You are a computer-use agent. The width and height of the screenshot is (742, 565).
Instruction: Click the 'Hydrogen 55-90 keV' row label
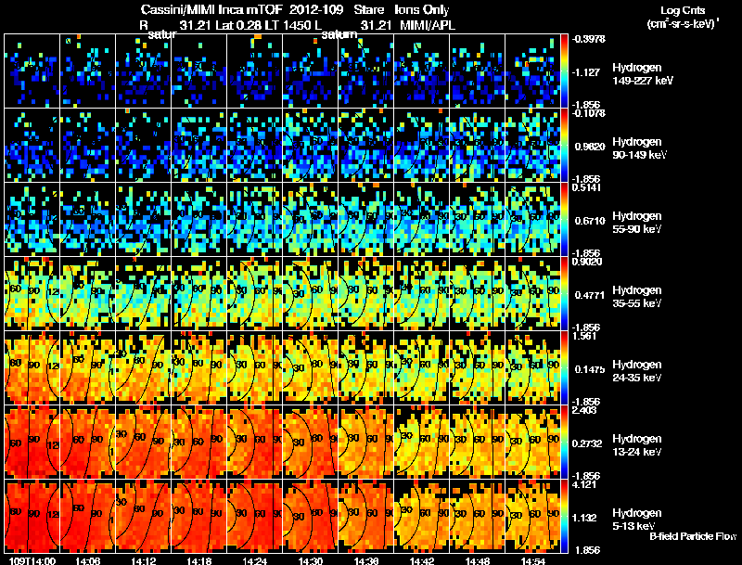(x=636, y=222)
